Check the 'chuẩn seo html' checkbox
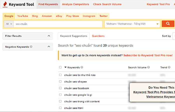The image size is (175, 112). pyautogui.click(x=60, y=108)
